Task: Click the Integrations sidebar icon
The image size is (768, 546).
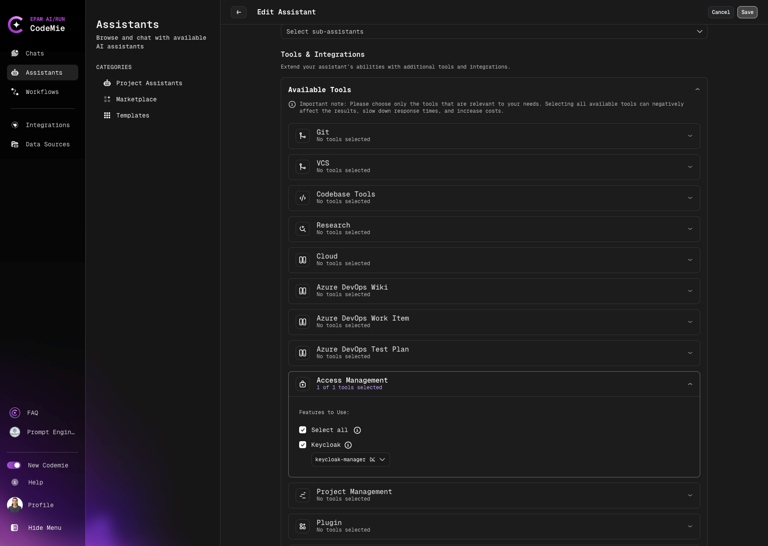Action: [14, 125]
